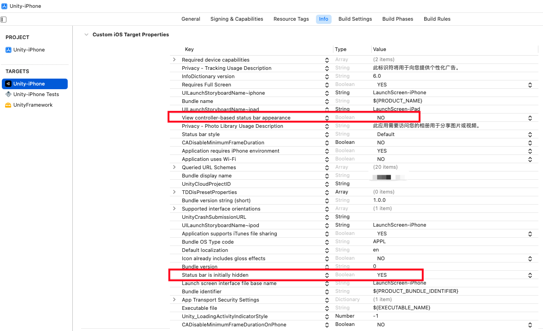Click UnityCrashSubmissionURL key
The image size is (543, 331).
click(214, 217)
